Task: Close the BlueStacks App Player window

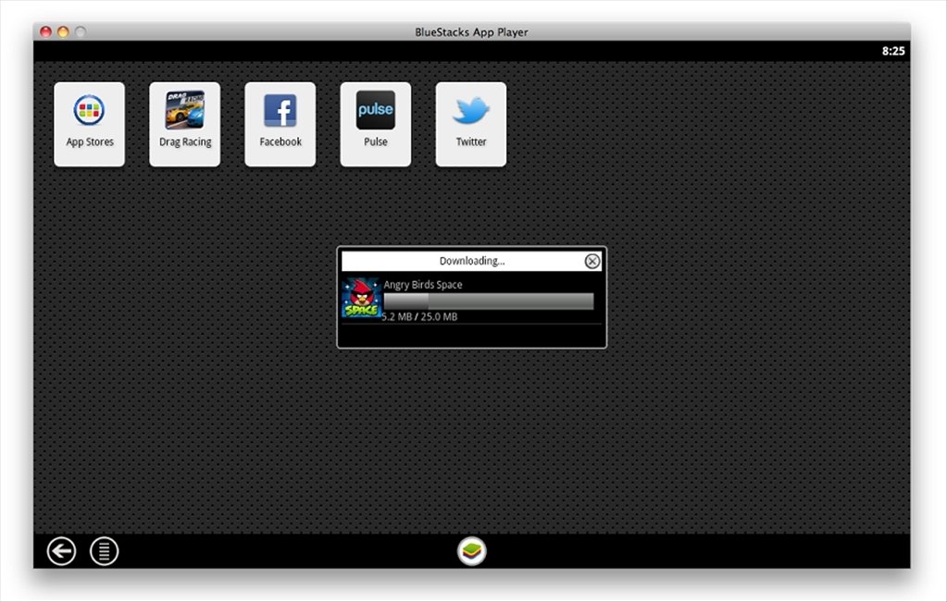Action: pos(45,32)
